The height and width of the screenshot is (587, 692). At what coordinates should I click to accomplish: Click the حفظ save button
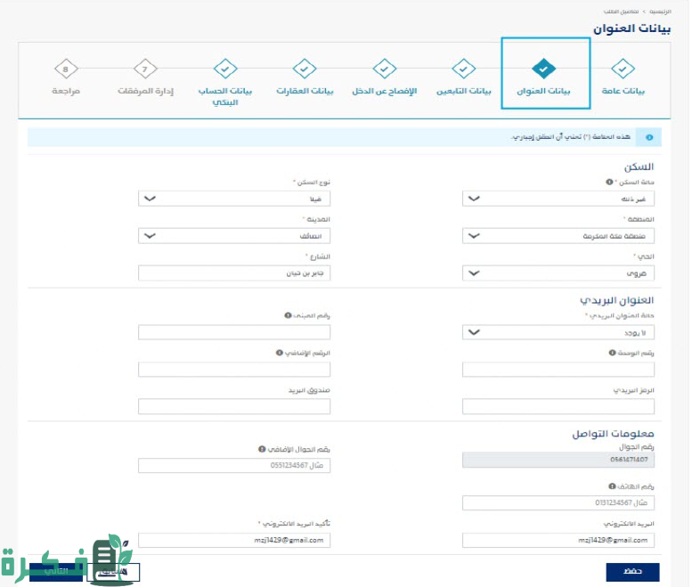tap(632, 572)
